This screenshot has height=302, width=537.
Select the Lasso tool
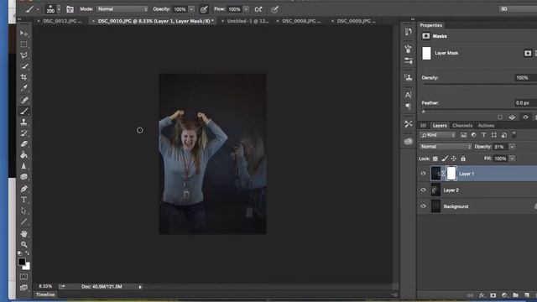[x=23, y=55]
